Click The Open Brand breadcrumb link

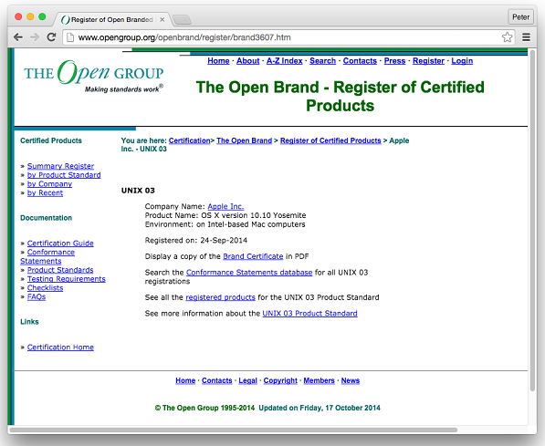(244, 140)
